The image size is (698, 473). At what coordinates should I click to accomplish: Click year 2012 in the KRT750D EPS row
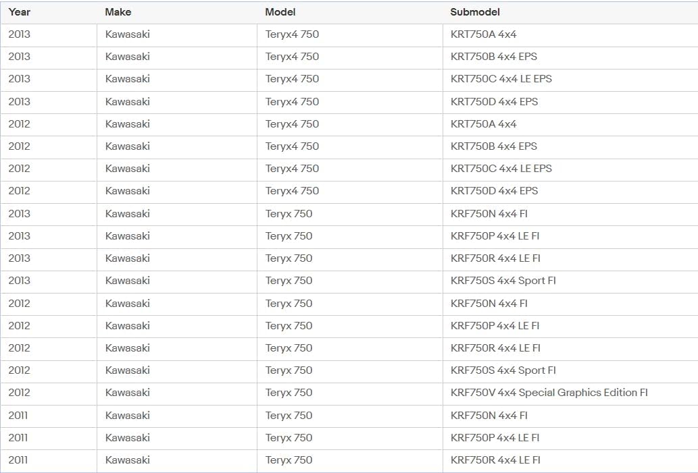(x=19, y=191)
